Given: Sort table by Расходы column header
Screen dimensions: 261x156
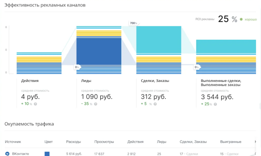Looking at the screenshot, I should point(73,142).
